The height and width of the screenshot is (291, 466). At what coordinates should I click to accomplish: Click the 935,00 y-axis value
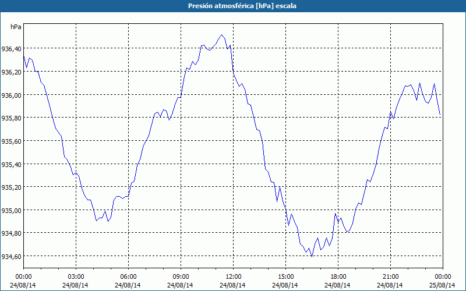12,211
